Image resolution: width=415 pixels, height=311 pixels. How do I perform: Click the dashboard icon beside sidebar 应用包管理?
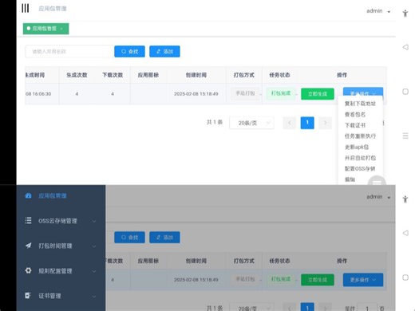click(28, 196)
